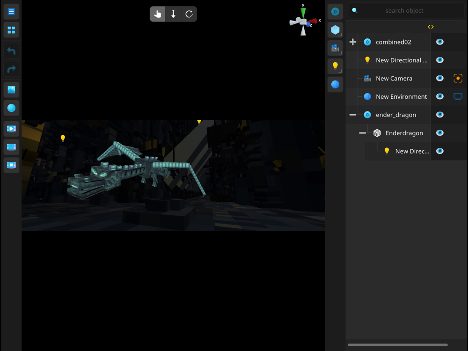
Task: Click the yellow light bulb gizmo in viewport
Action: pyautogui.click(x=63, y=138)
